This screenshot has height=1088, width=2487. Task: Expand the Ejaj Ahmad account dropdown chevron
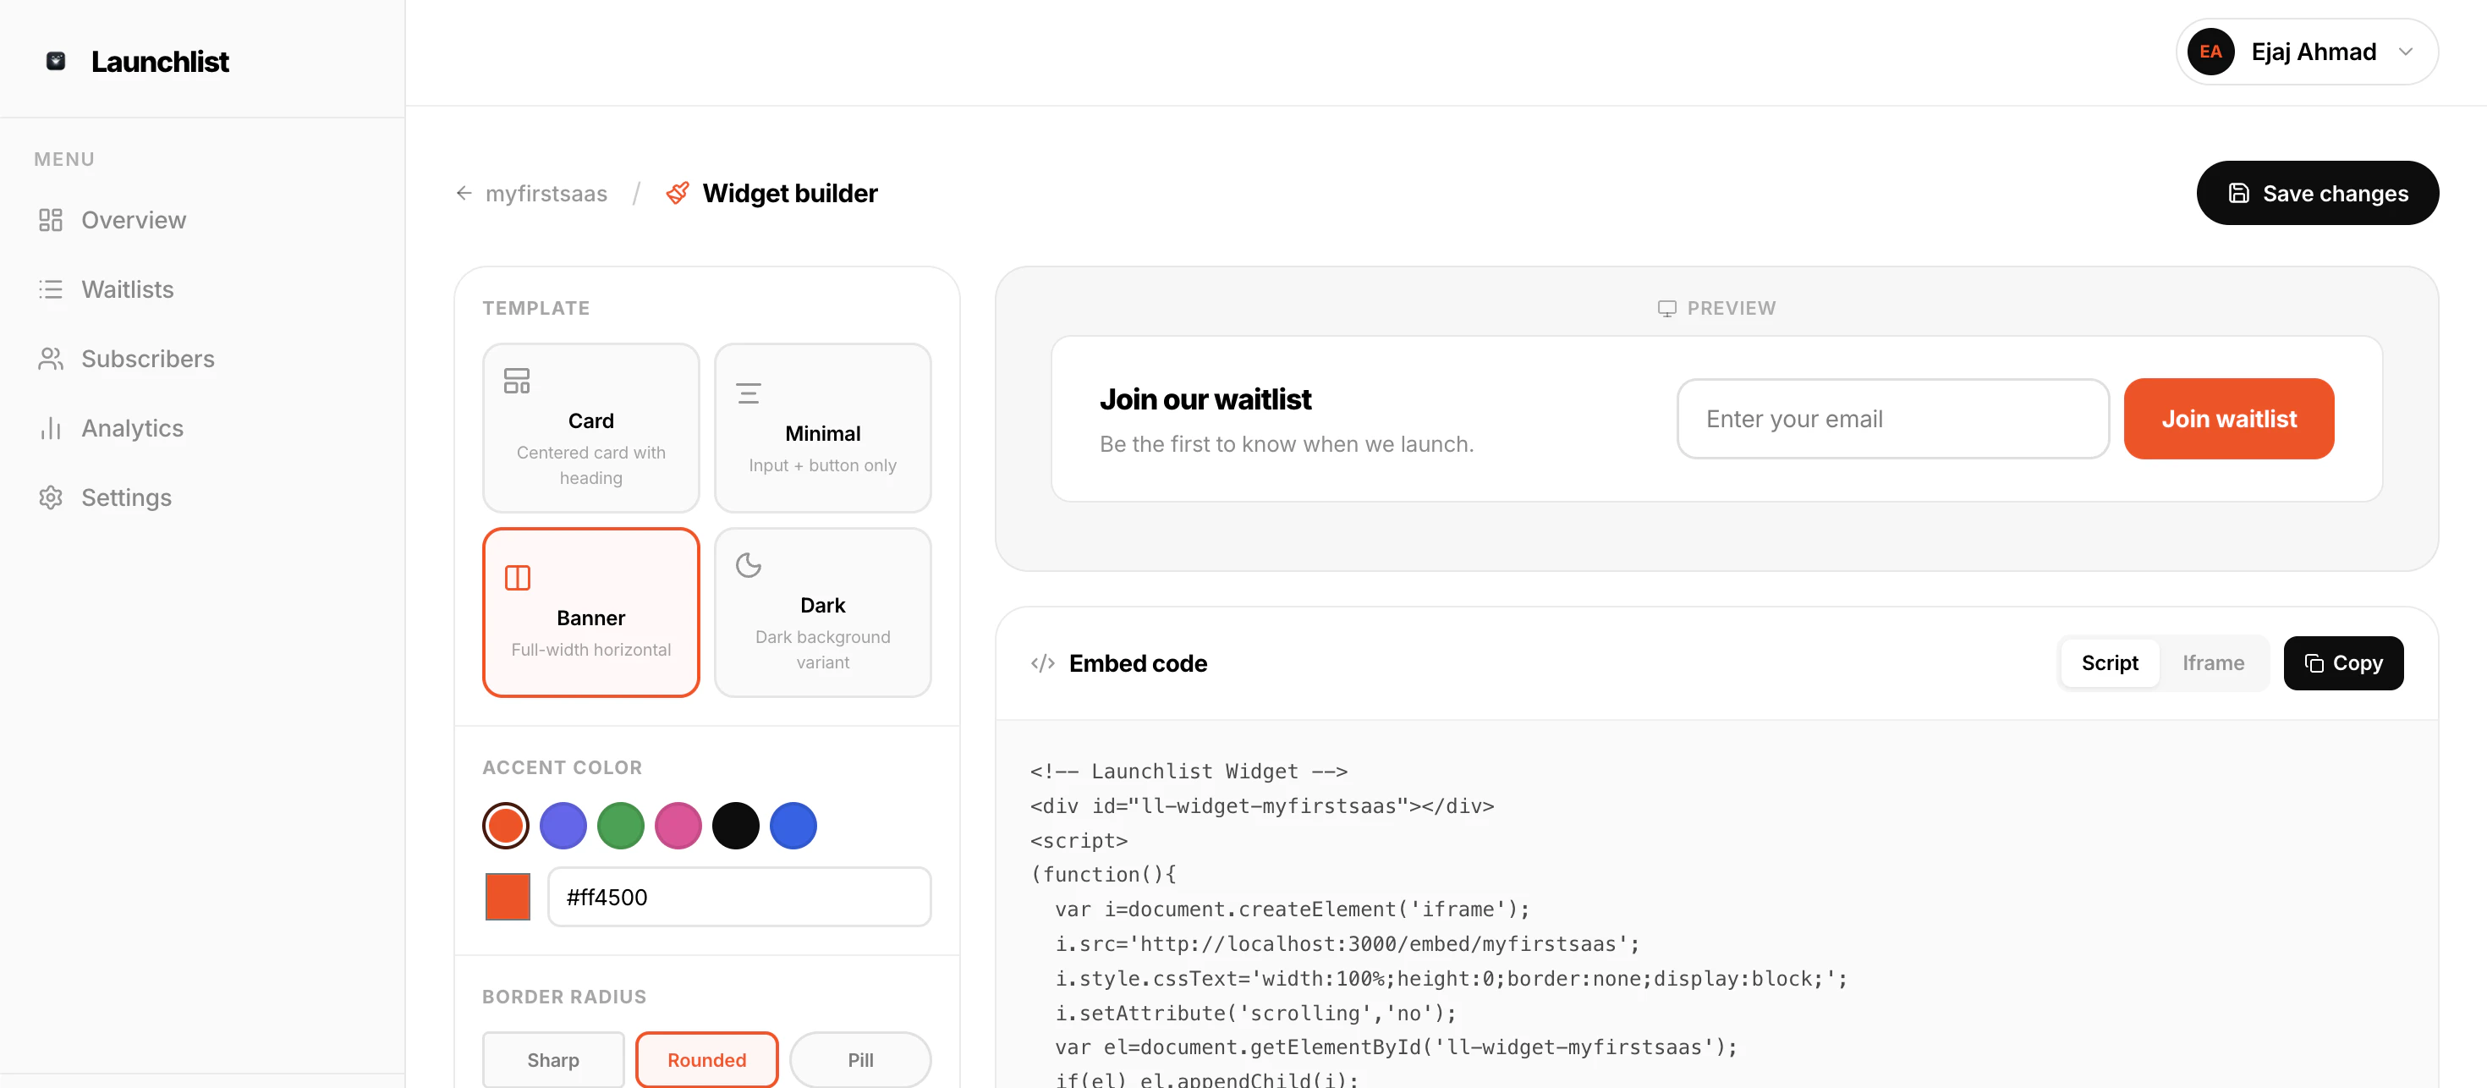(x=2405, y=52)
